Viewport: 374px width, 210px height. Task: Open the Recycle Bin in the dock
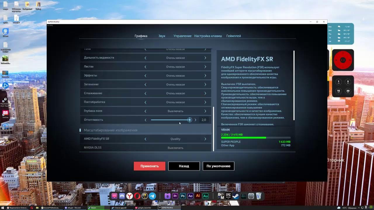click(x=259, y=196)
